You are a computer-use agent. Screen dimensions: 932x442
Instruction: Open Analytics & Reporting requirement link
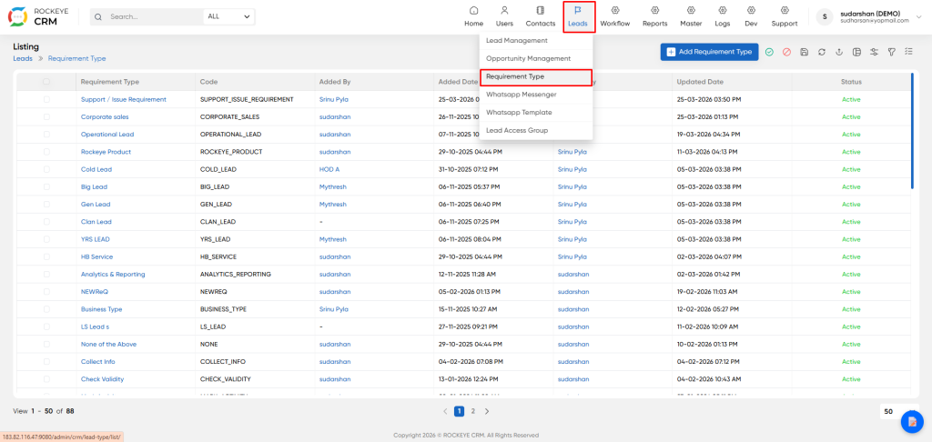(113, 275)
